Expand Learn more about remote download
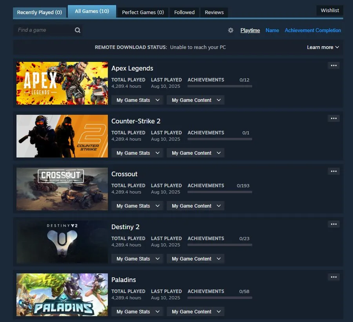The width and height of the screenshot is (353, 322). click(x=323, y=47)
